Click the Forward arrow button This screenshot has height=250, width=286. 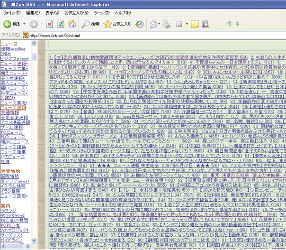pos(33,24)
